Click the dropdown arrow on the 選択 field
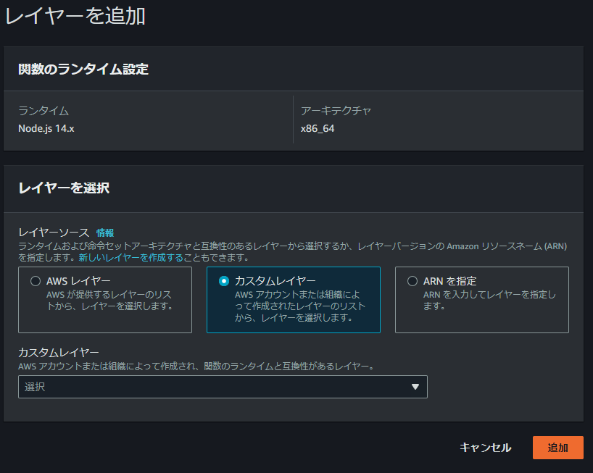 [x=415, y=387]
